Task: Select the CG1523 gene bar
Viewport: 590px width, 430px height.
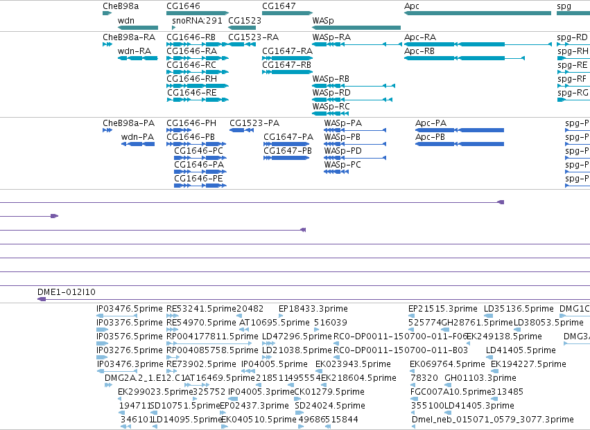Action: 243,28
